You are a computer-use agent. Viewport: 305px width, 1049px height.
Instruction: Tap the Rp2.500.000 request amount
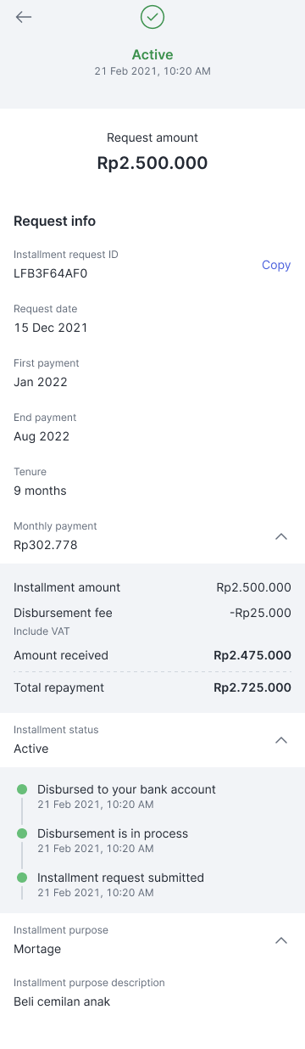pos(152,163)
